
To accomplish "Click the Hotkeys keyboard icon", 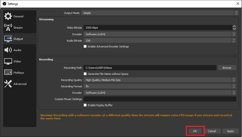I will tap(8, 72).
